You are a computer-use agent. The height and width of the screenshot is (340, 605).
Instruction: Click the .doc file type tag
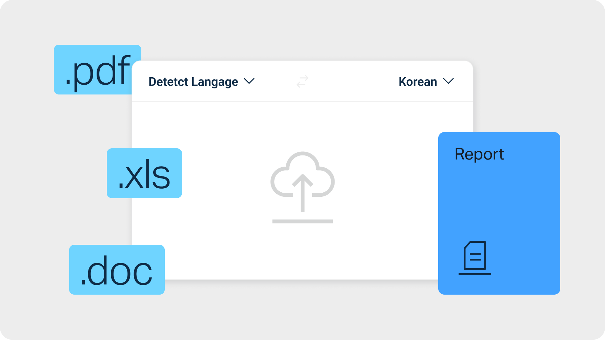point(117,270)
